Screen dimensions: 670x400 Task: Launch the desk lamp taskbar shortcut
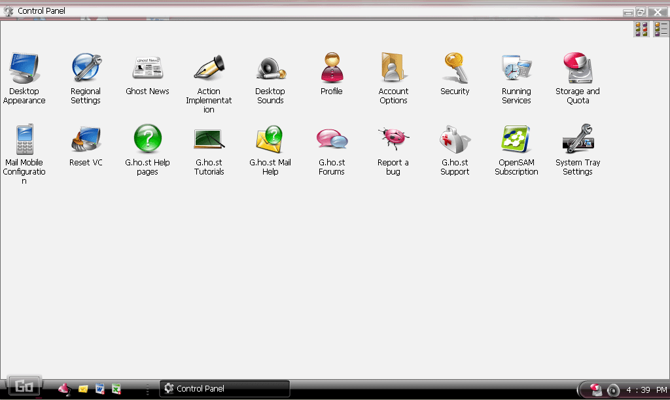pyautogui.click(x=65, y=389)
